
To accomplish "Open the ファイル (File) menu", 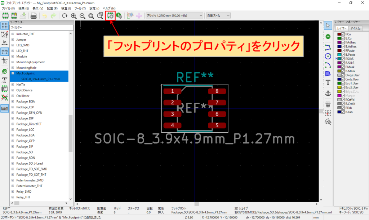I will coord(8,9).
